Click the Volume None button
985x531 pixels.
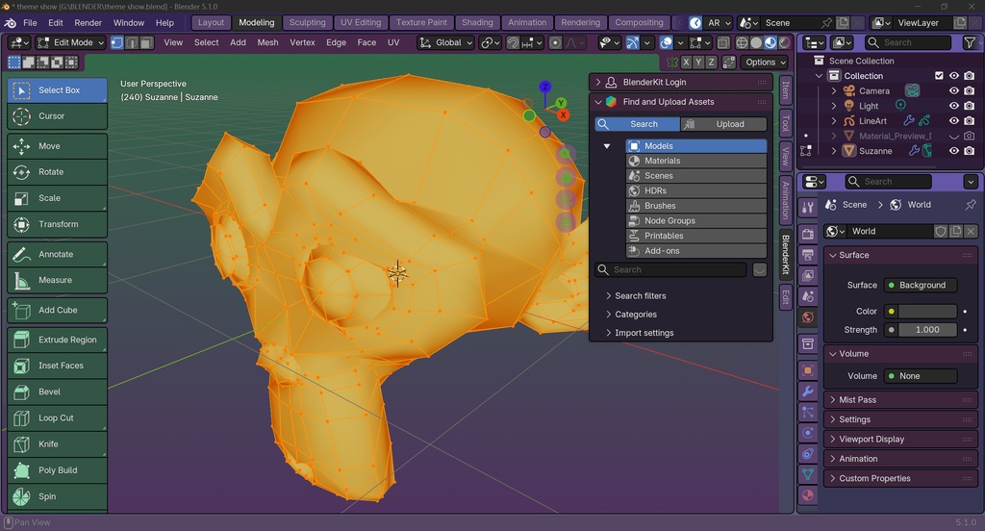(921, 376)
